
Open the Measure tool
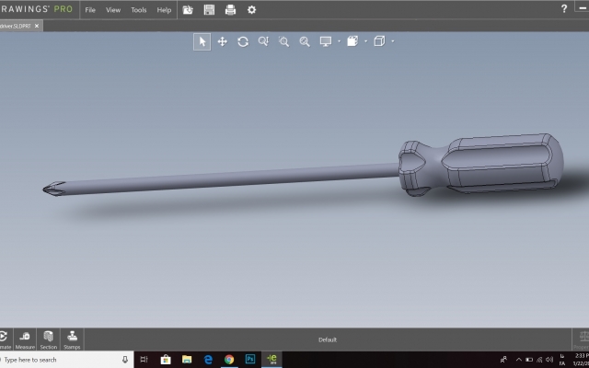(25, 339)
